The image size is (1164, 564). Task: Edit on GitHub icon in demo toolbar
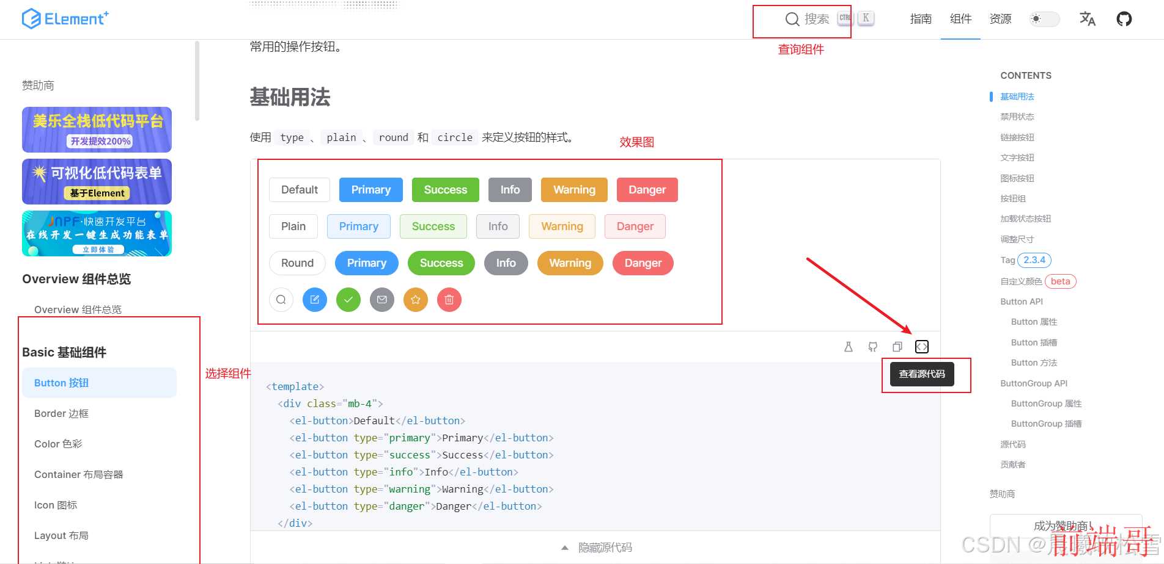coord(873,347)
